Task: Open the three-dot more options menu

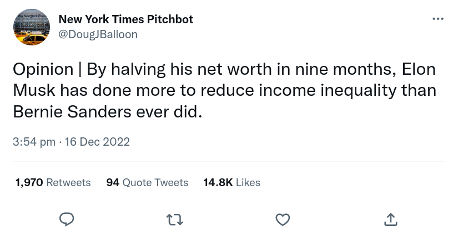Action: click(x=438, y=19)
